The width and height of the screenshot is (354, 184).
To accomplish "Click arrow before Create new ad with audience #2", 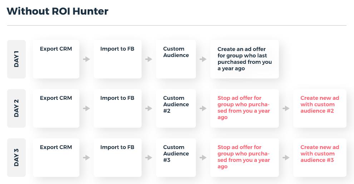I will tap(286, 108).
